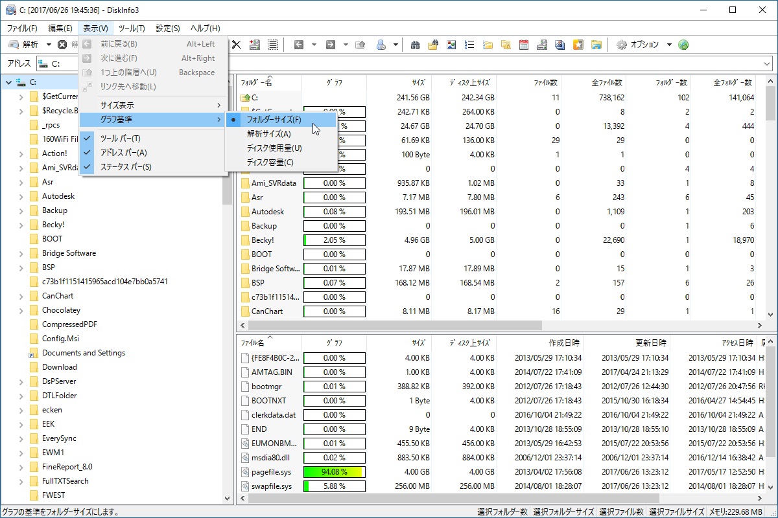
Task: Open the address bar drive dropdown
Action: click(768, 63)
